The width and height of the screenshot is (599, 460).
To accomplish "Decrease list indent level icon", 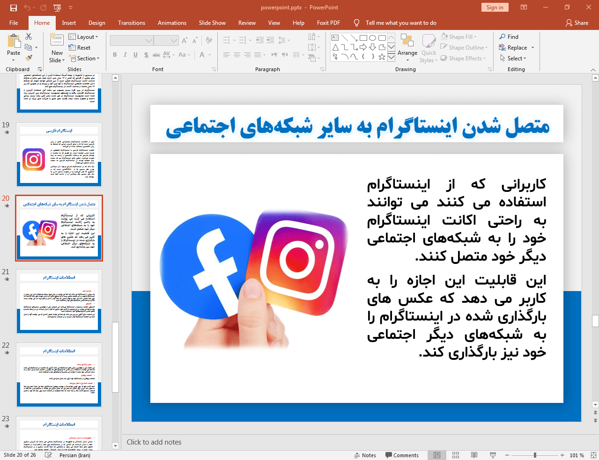I will pyautogui.click(x=260, y=40).
